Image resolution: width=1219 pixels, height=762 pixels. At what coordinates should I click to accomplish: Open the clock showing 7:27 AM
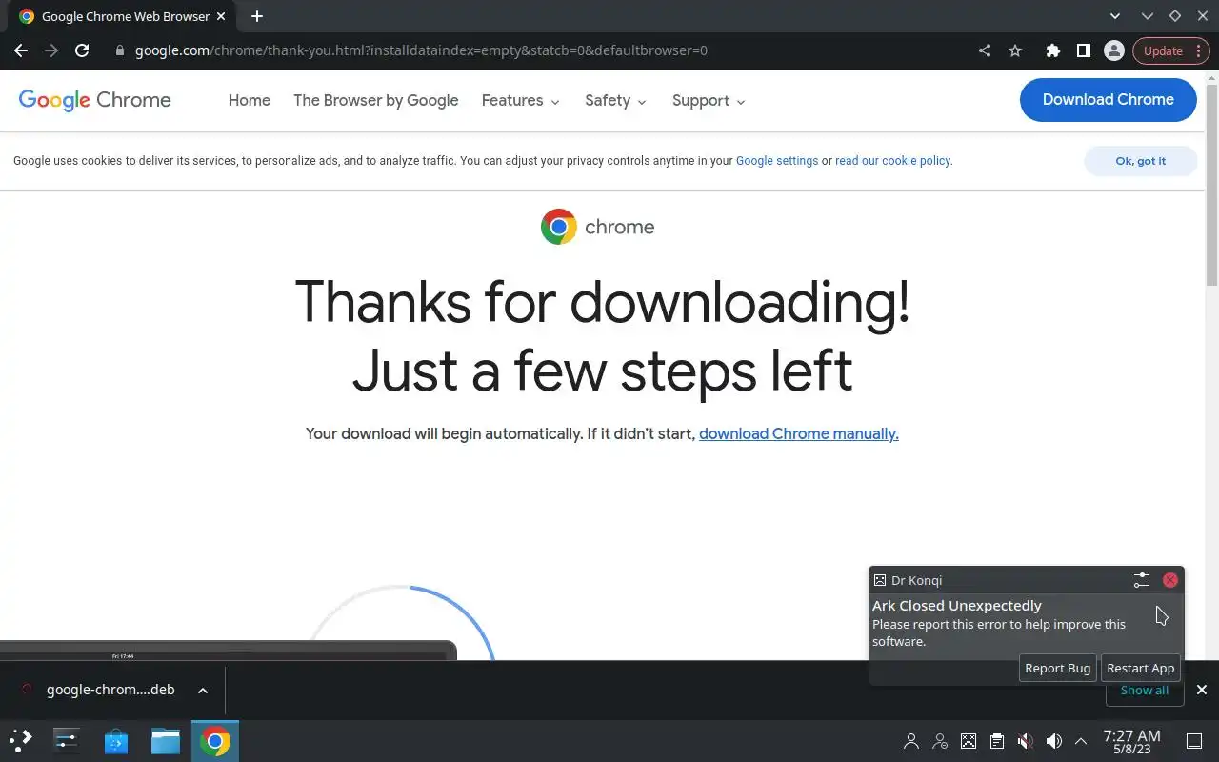pos(1131,741)
